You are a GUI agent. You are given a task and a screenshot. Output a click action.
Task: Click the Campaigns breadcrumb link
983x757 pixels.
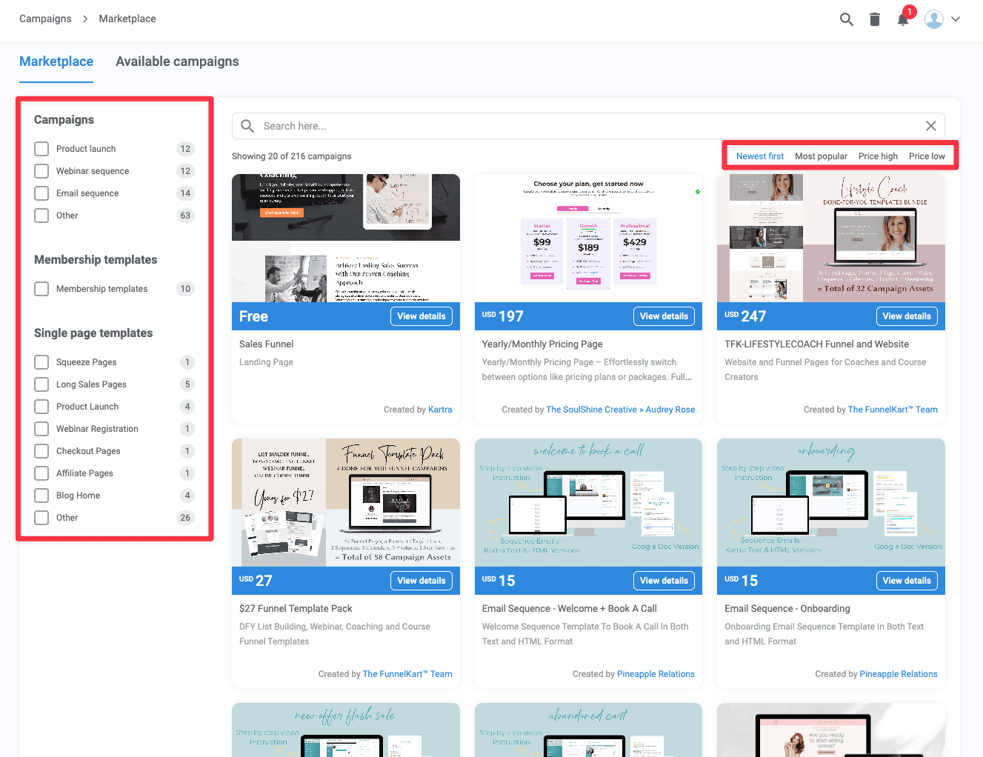pos(45,19)
